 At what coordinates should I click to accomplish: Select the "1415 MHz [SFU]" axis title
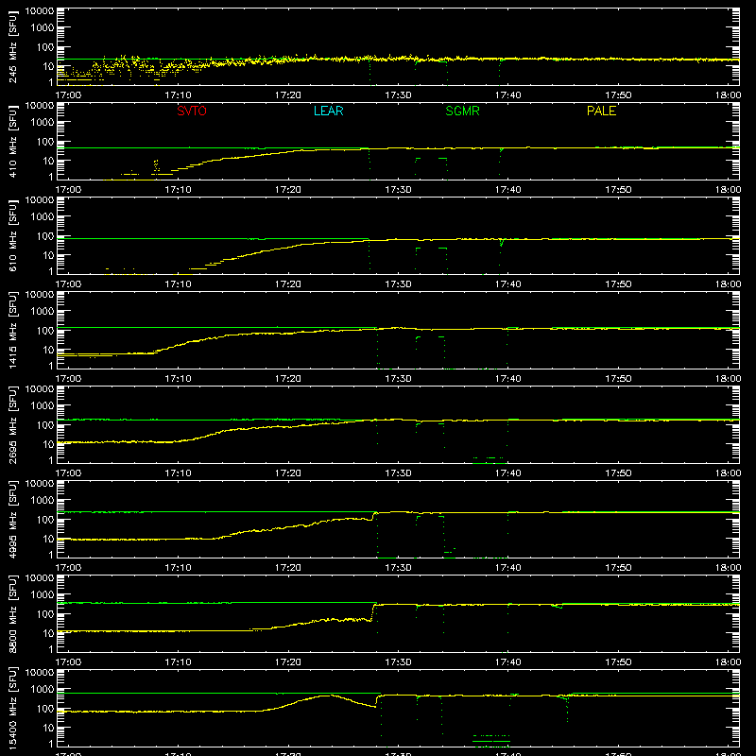12,330
